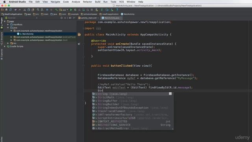The image size is (252, 142).
Task: Select StrictMath completion suggestion
Action: 133,97
